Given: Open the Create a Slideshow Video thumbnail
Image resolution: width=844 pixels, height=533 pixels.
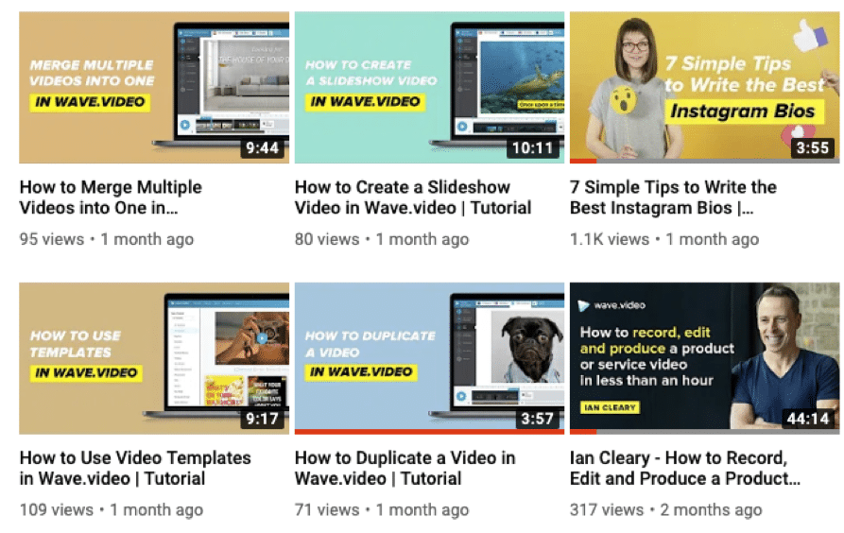Looking at the screenshot, I should 429,87.
